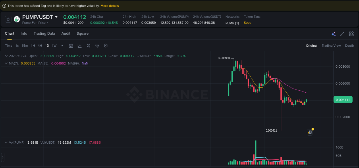This screenshot has height=168, width=359.
Task: Click the AI assistant sparkle icon
Action: pos(333,34)
